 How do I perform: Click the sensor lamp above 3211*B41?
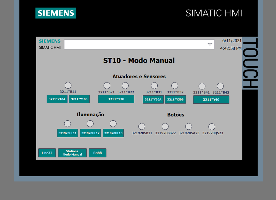click(x=202, y=86)
